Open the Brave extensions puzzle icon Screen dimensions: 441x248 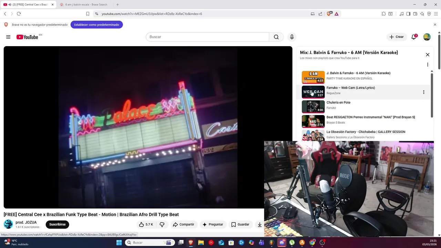click(x=383, y=14)
